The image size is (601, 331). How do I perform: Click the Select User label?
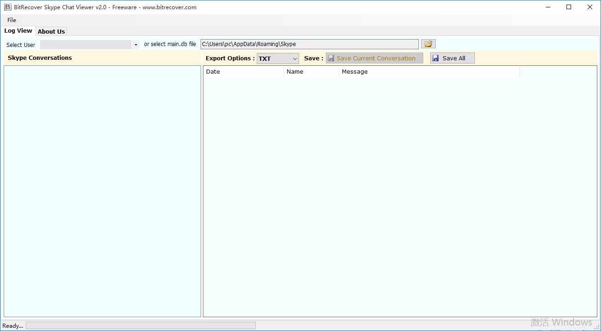pyautogui.click(x=21, y=45)
